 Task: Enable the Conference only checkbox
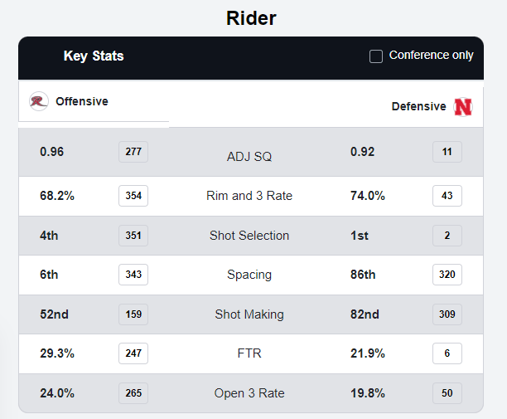click(x=376, y=56)
